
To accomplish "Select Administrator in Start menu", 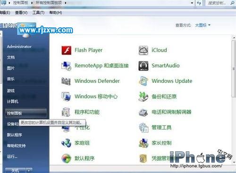I will click(x=19, y=47).
